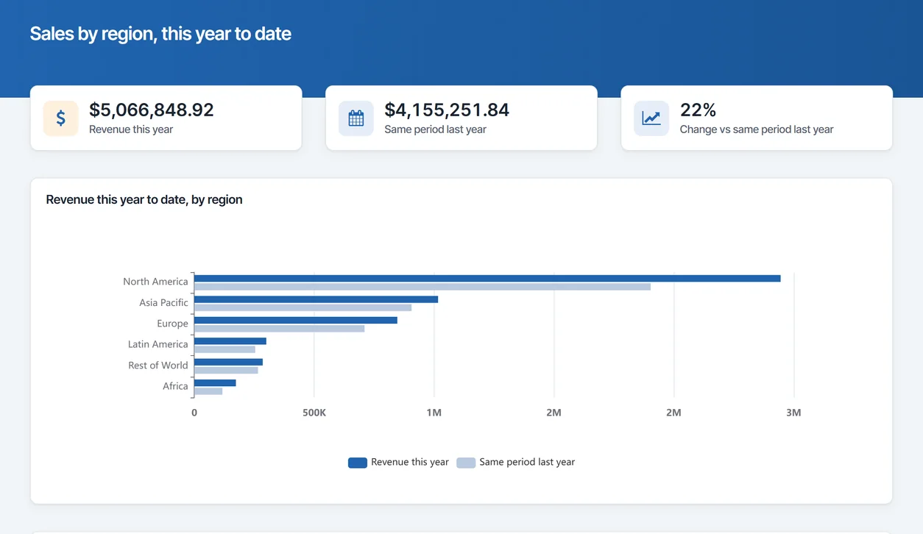
Task: Click the 'Change vs same period last year' label
Action: tap(757, 129)
